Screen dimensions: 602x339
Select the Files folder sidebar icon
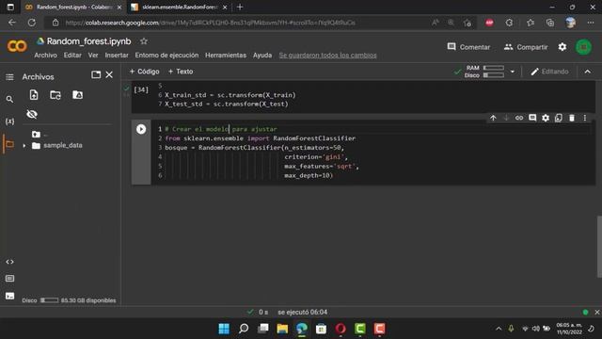(9, 144)
